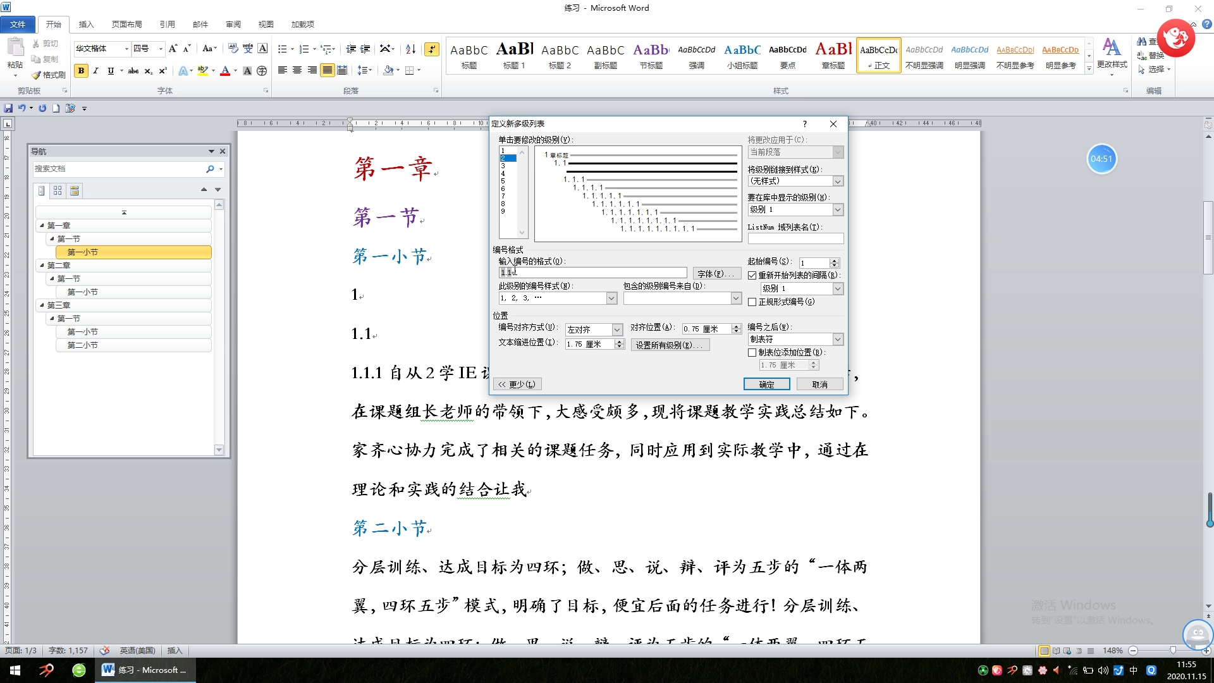Image resolution: width=1214 pixels, height=683 pixels.
Task: Expand 将级别链接到样式 dropdown
Action: click(x=838, y=181)
